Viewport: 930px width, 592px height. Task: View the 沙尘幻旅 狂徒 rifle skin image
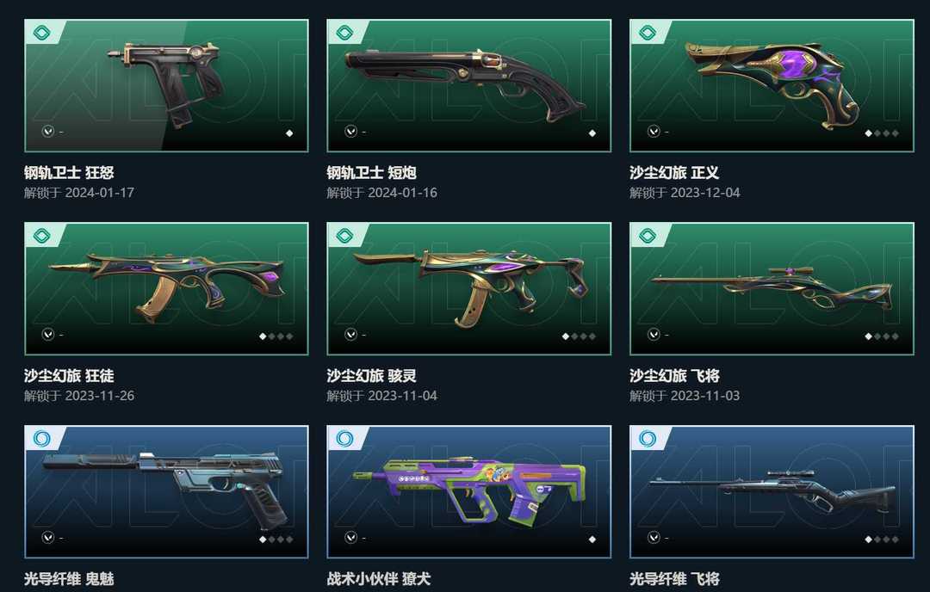pos(167,288)
